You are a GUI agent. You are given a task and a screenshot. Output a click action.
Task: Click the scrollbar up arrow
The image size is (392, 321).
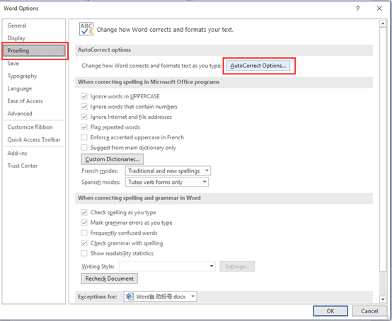[383, 23]
